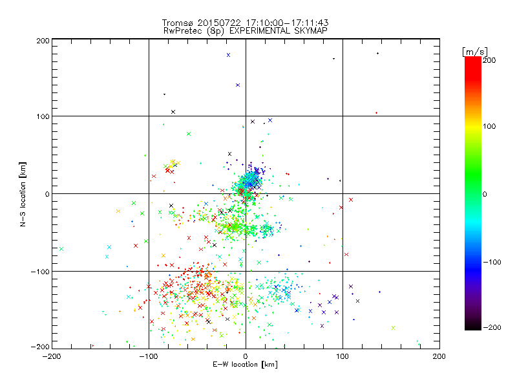Click the '[m/s]' colorbar unit label

[475, 52]
